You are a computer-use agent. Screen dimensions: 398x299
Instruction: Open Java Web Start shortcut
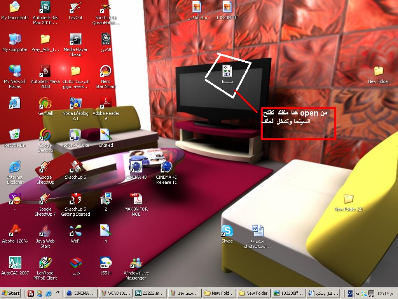[x=45, y=236]
